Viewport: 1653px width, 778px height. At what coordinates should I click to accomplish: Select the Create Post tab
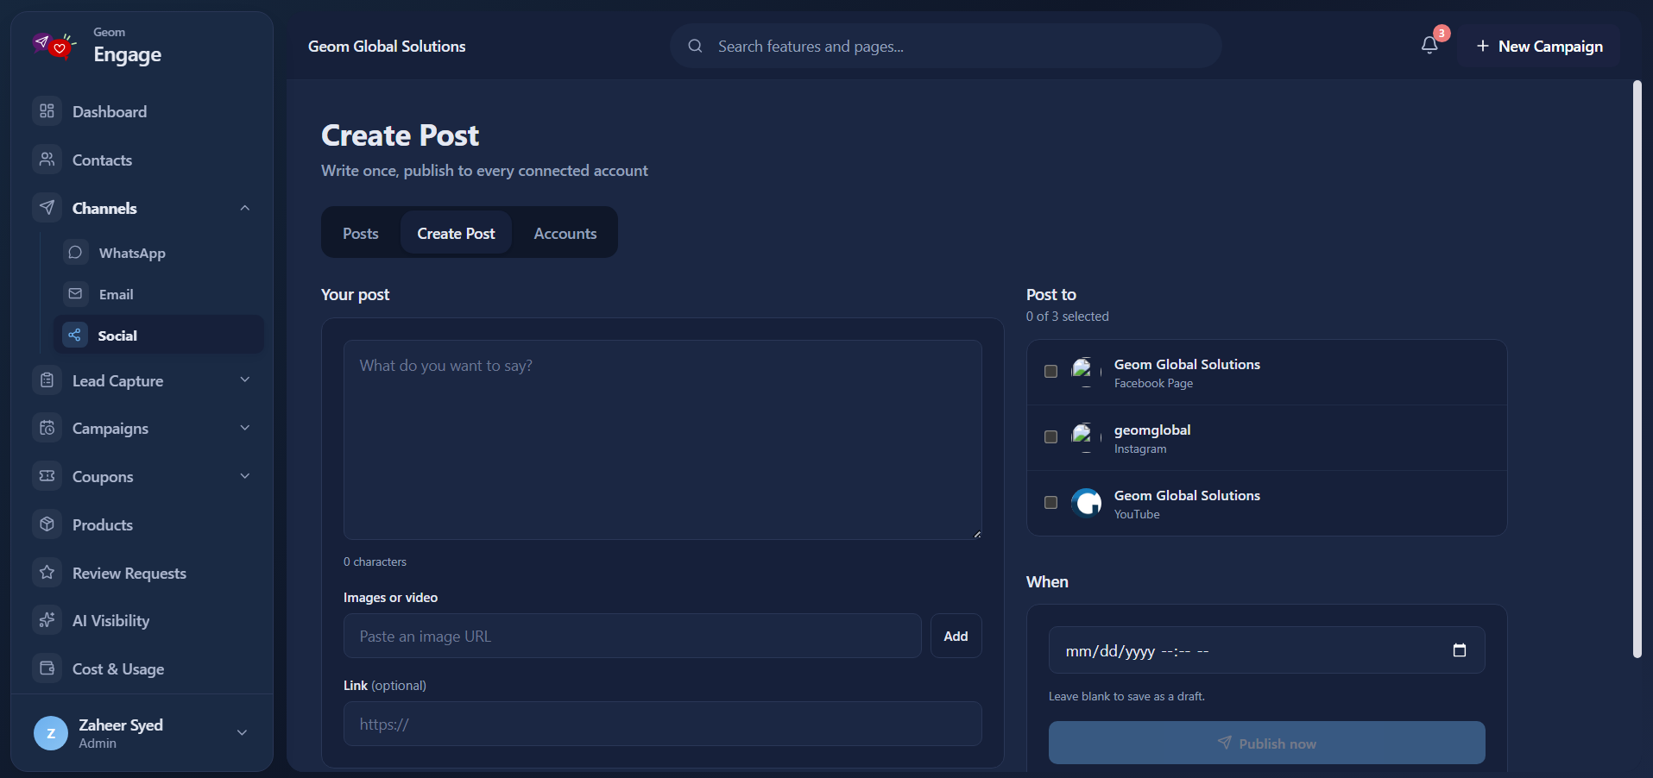[456, 233]
